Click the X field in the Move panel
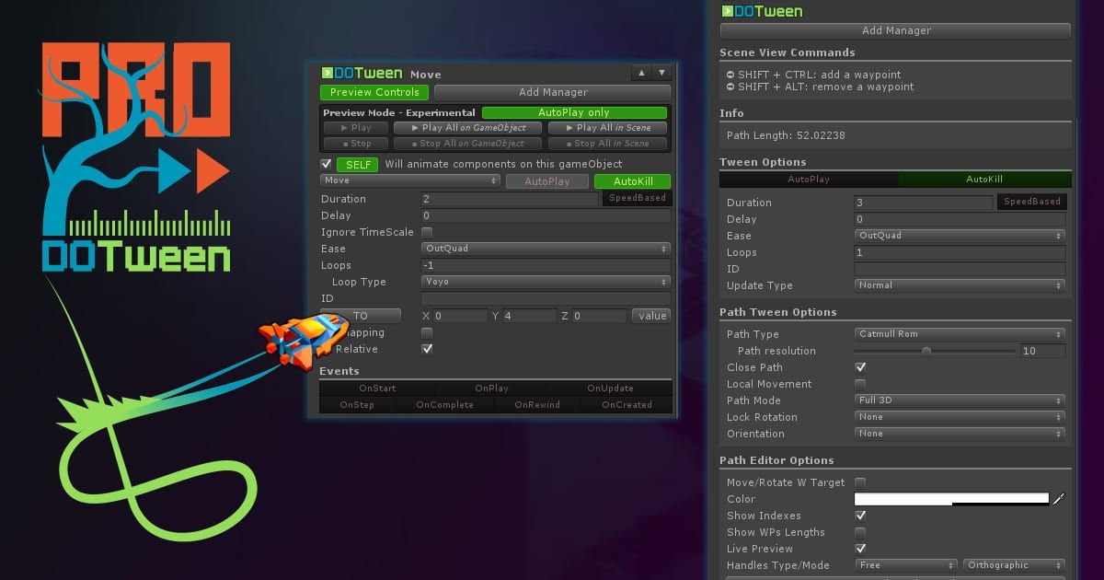1104x580 pixels. (460, 316)
